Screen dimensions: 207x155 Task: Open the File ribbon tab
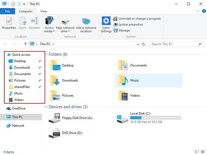pyautogui.click(x=8, y=11)
